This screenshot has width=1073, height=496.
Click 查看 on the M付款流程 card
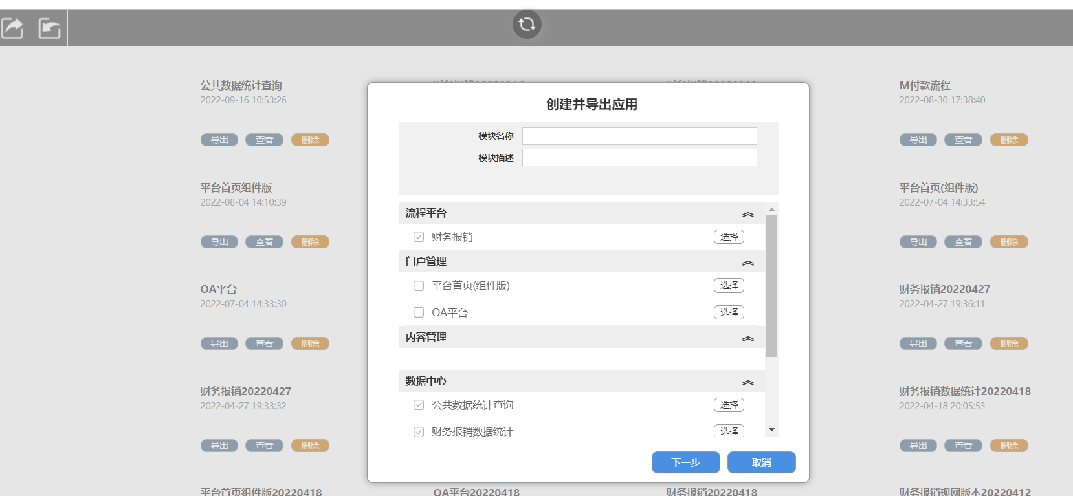pos(964,140)
